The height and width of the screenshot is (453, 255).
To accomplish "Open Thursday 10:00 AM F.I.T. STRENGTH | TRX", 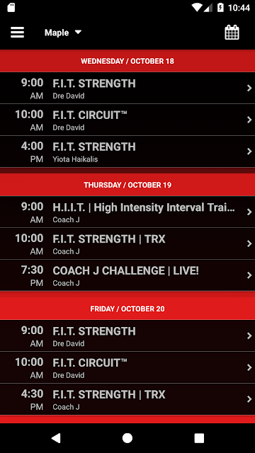I will pyautogui.click(x=127, y=243).
